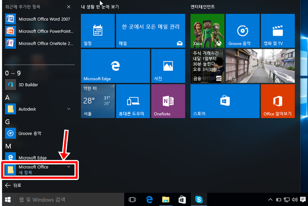Click the 내 생활 한 눈에 보기 group title
The image size is (308, 206).
click(x=100, y=7)
